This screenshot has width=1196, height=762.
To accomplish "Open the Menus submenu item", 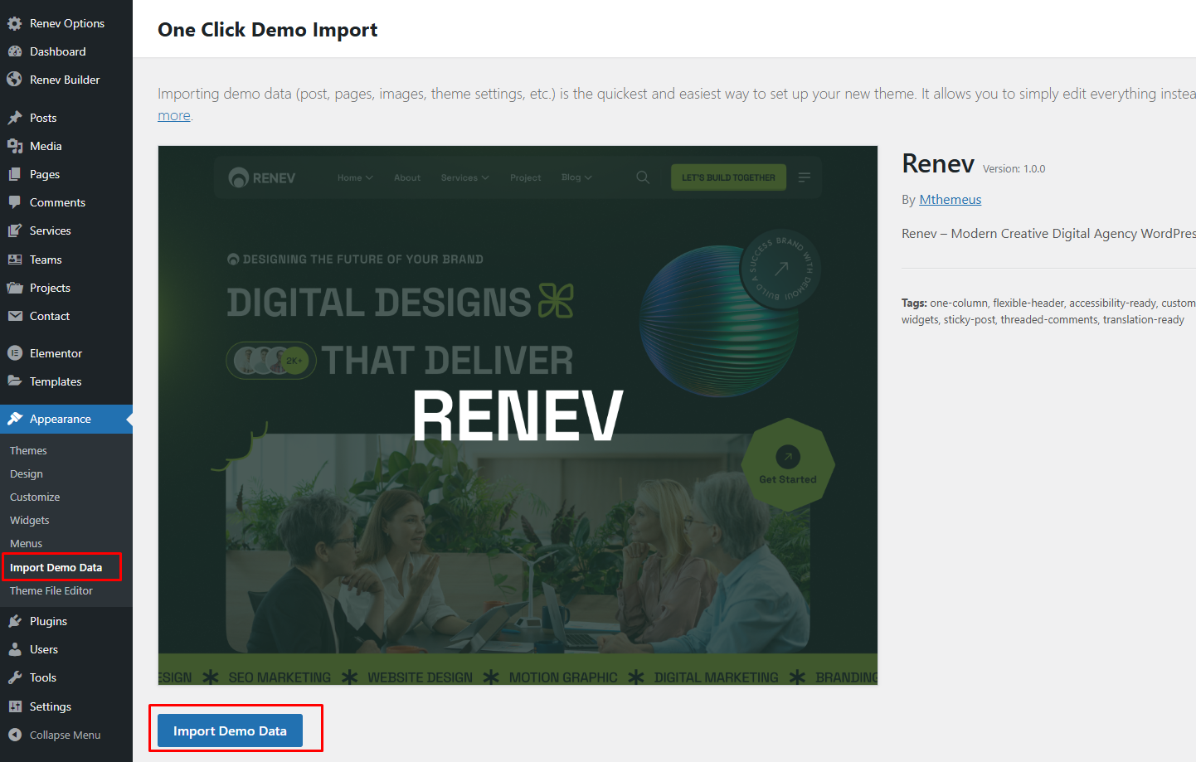I will coord(26,543).
